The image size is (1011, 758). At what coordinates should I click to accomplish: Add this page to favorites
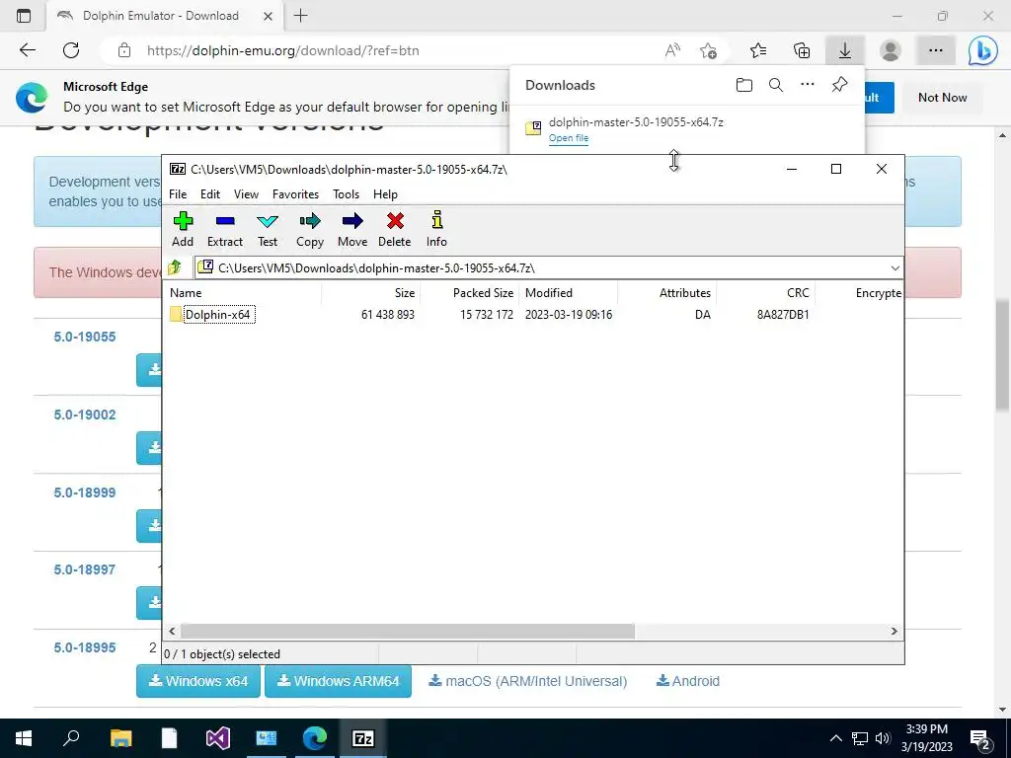point(709,51)
